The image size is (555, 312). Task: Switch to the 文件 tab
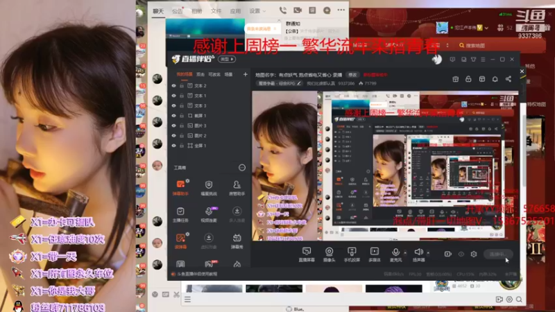point(216,11)
